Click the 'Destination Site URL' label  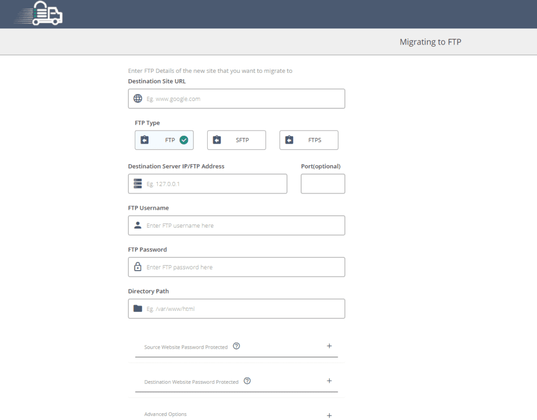click(157, 81)
